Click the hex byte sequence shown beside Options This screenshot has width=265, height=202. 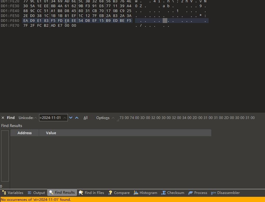click(187, 118)
